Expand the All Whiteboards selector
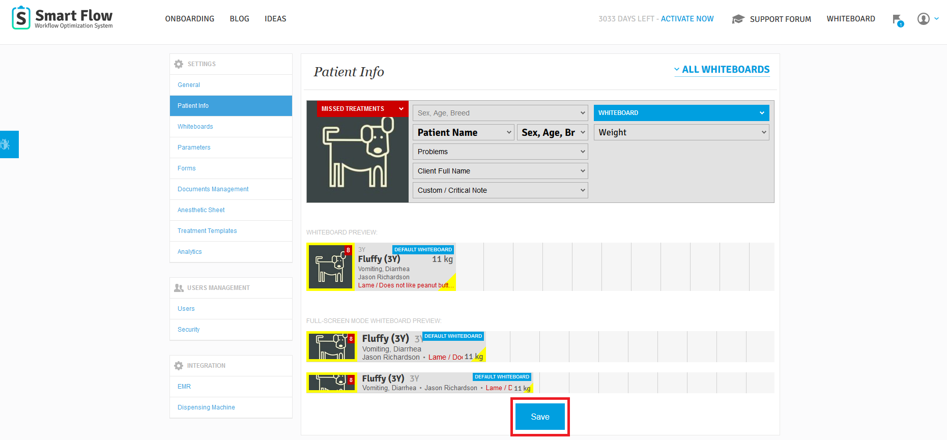Image resolution: width=947 pixels, height=440 pixels. (x=722, y=70)
